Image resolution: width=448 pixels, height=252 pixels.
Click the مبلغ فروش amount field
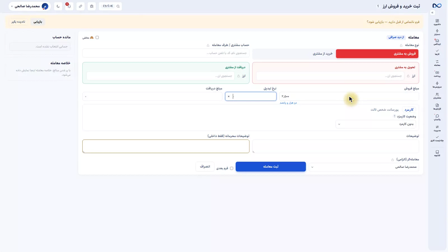click(x=349, y=96)
